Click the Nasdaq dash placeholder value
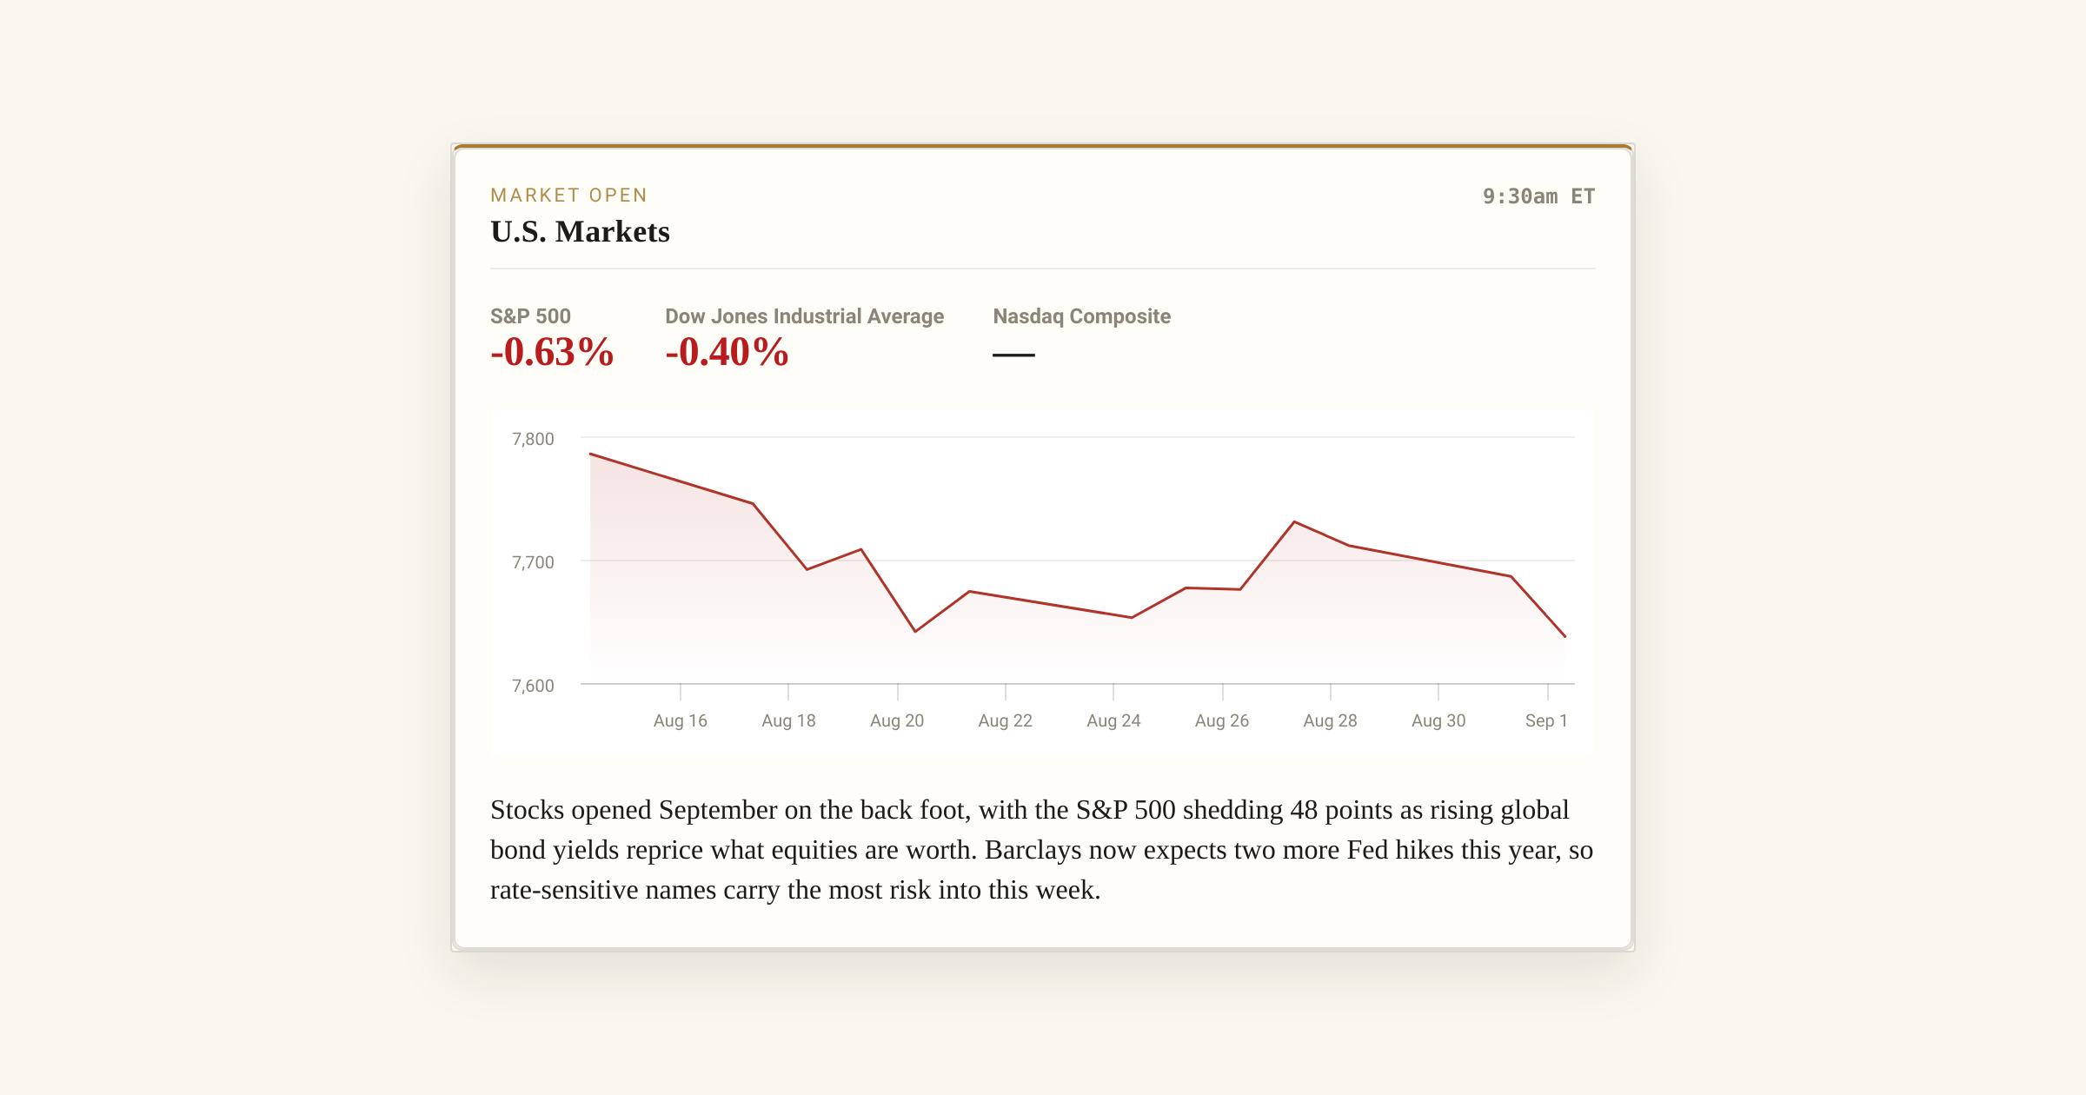The image size is (2086, 1095). click(1013, 355)
